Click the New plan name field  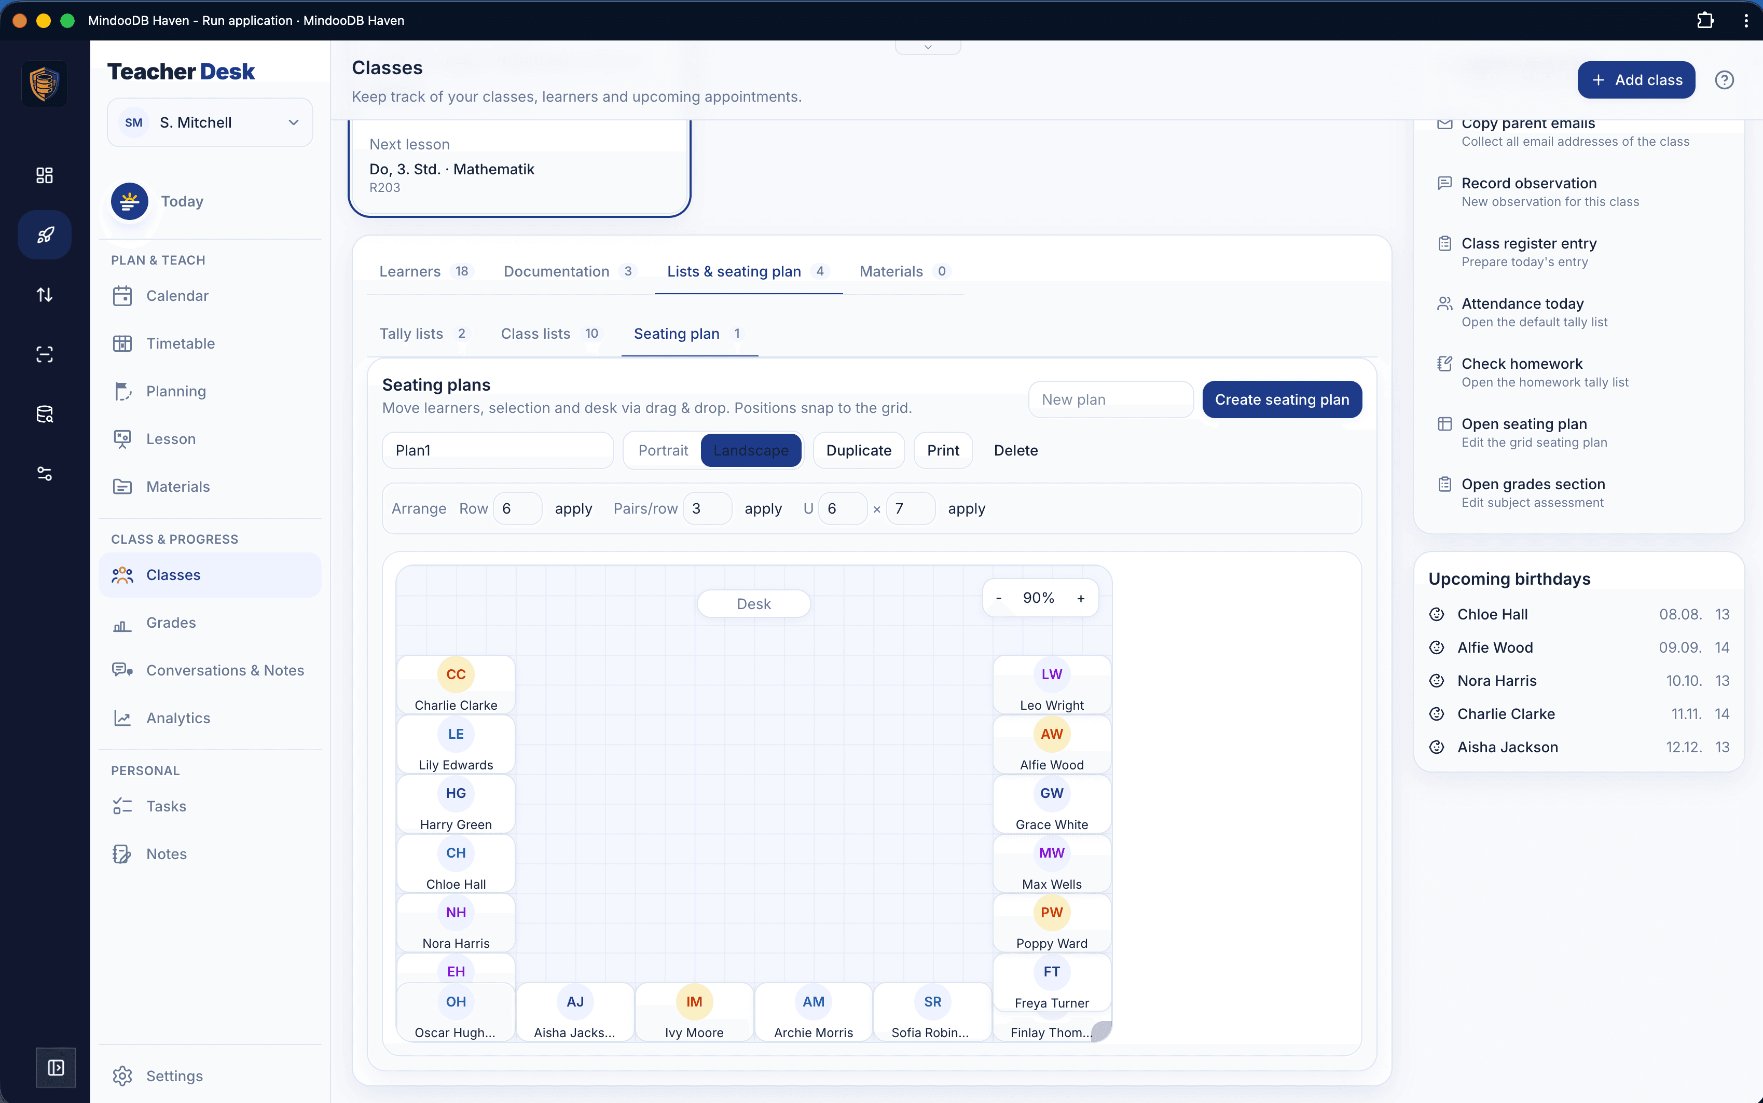pos(1111,400)
